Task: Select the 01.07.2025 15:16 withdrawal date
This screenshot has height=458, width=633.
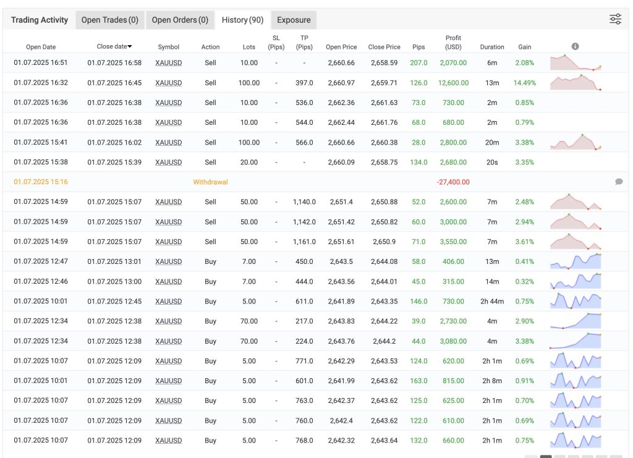Action: [x=41, y=182]
